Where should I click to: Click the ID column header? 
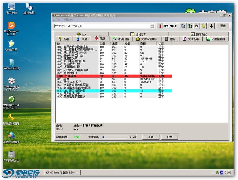coord(77,44)
